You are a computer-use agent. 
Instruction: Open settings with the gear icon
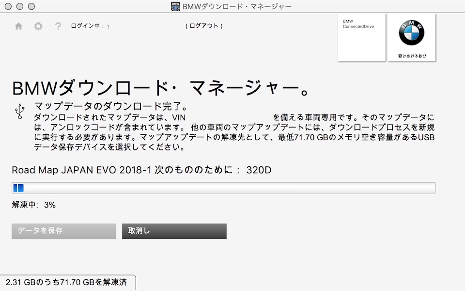(38, 26)
